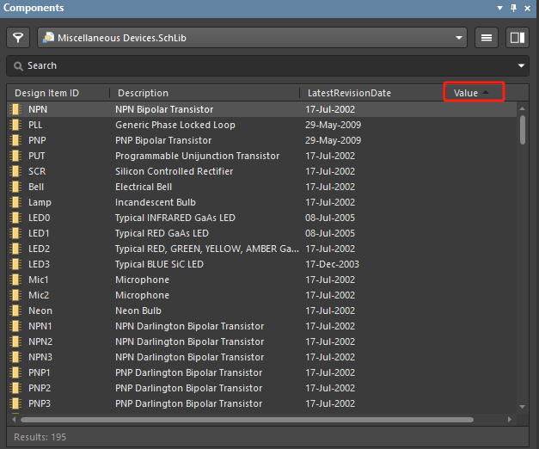The height and width of the screenshot is (449, 539).
Task: Sort by the Value column header
Action: (x=467, y=92)
